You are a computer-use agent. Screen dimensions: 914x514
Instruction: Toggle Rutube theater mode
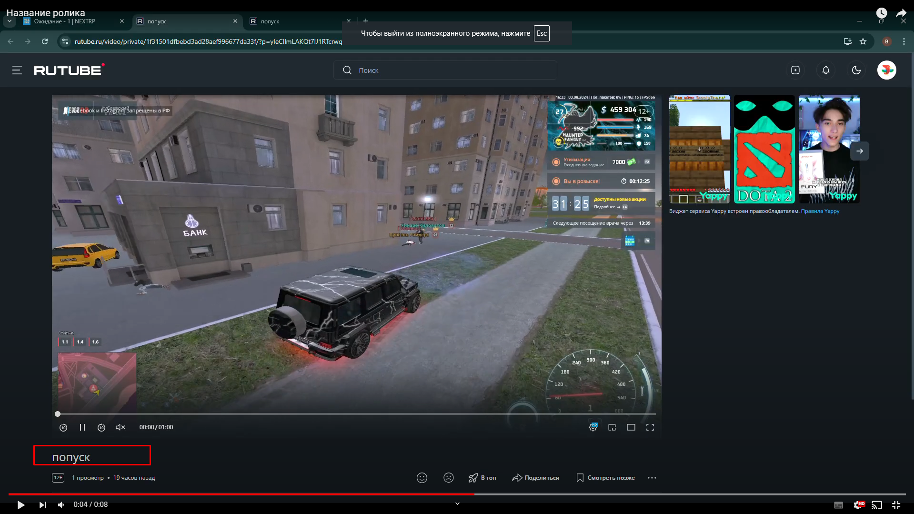coord(631,427)
